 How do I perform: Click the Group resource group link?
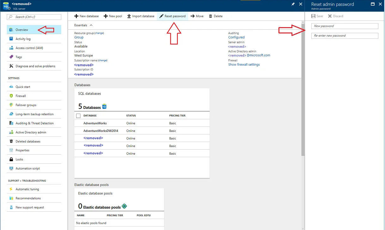(79, 37)
